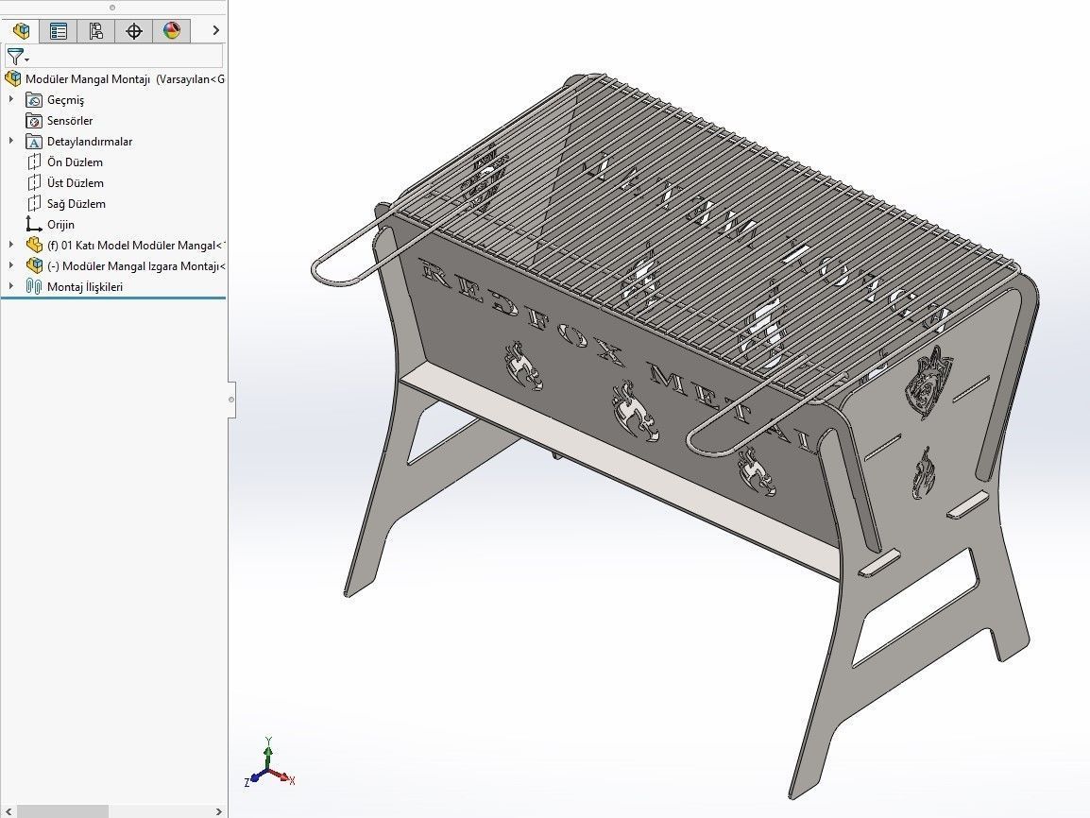The image size is (1090, 818).
Task: Select the DimXpertManager crosshair icon
Action: [133, 30]
